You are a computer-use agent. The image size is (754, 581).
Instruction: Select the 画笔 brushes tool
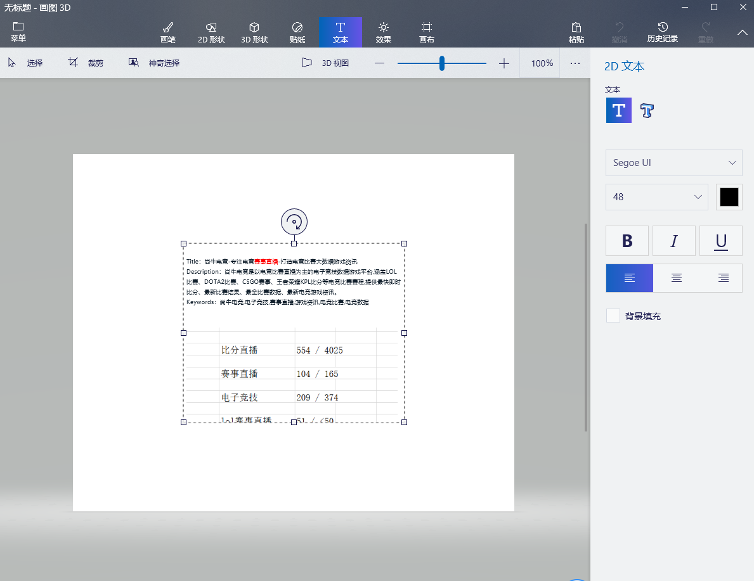coord(168,33)
